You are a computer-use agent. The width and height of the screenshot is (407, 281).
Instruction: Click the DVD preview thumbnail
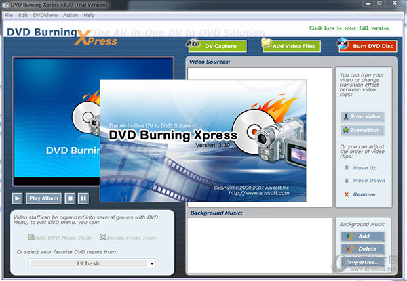(x=57, y=118)
